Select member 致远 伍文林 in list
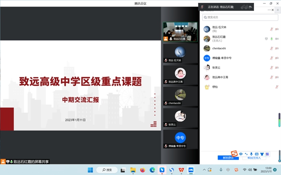The height and width of the screenshot is (175, 281). 240,29
